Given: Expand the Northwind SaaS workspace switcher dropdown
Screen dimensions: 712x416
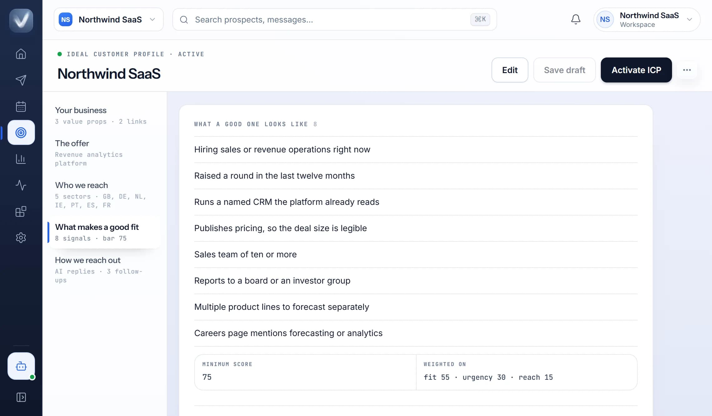Looking at the screenshot, I should click(109, 19).
